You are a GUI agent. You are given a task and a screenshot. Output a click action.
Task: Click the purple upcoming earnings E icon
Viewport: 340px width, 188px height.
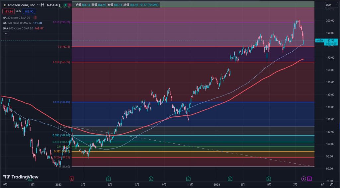(309, 179)
